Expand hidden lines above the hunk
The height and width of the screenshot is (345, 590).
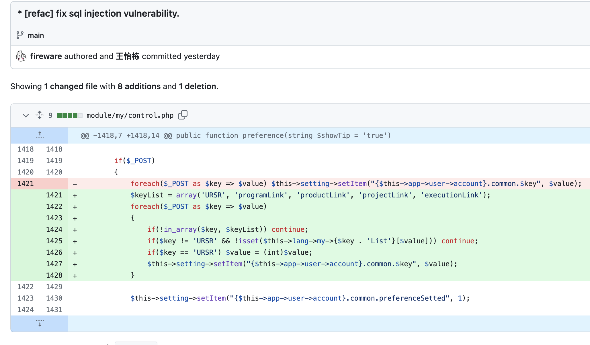(40, 135)
